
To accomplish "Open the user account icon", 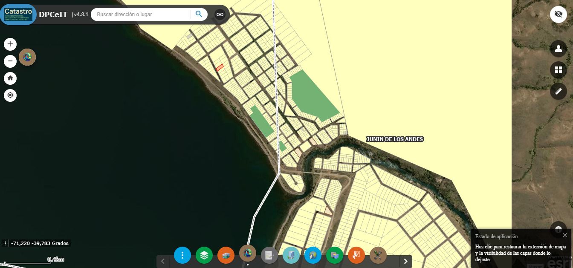I will tap(559, 49).
